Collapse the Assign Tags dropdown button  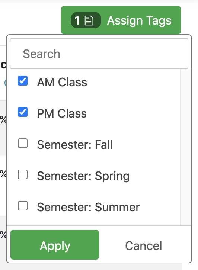point(121,20)
